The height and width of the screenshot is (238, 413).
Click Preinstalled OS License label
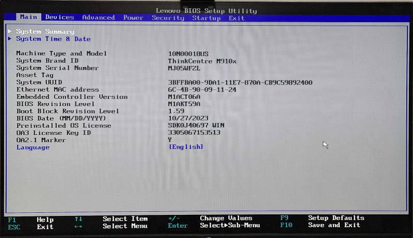point(63,126)
